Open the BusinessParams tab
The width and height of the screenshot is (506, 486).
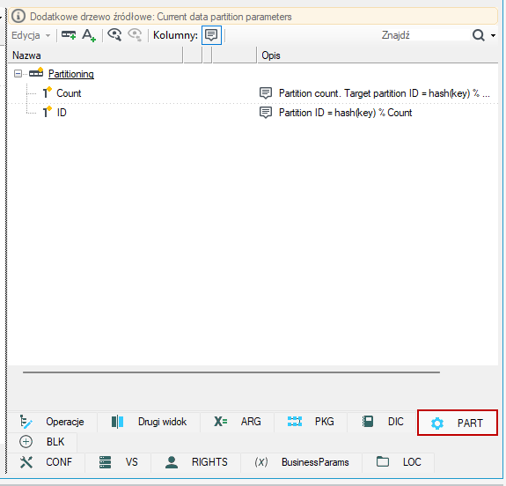(302, 462)
